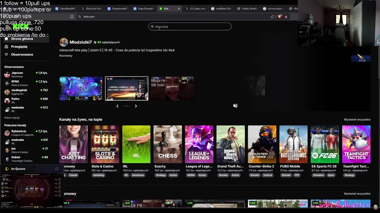Image resolution: width=380 pixels, height=213 pixels.
Task: Click the Adventure tag under IRL
Action: 138,175
